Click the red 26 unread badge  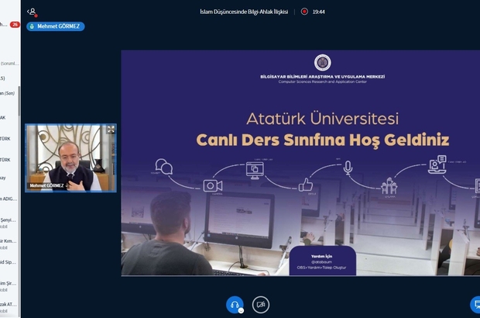tap(15, 25)
